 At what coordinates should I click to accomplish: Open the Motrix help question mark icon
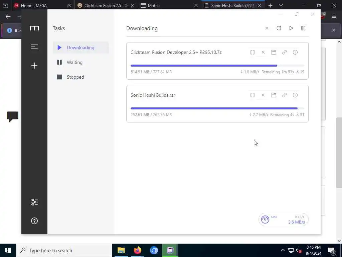click(x=34, y=221)
